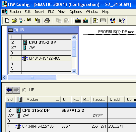Click the CP 340 icon in detail table
The image size is (136, 132).
tap(18, 126)
